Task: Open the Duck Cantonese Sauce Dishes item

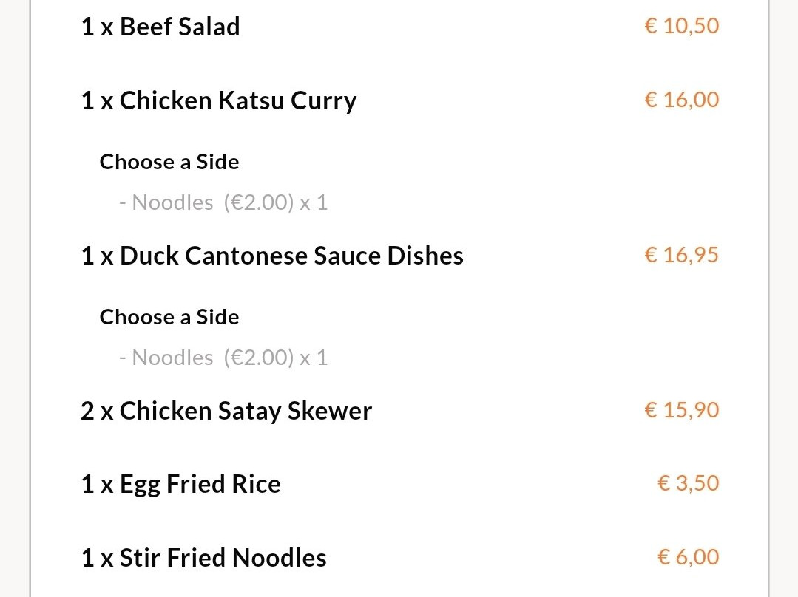Action: (291, 256)
